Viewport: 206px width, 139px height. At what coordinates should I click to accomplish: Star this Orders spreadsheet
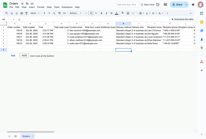[x=22, y=4]
